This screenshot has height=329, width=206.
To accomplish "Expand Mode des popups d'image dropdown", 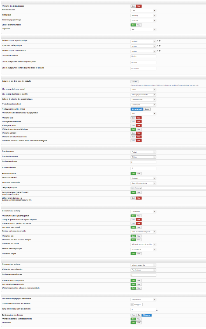I will 143,21.
